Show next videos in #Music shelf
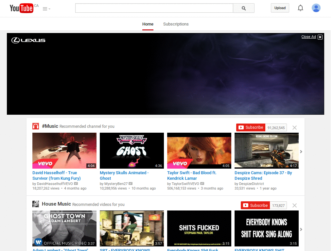Viewport: 335px width, 251px height. point(301,152)
